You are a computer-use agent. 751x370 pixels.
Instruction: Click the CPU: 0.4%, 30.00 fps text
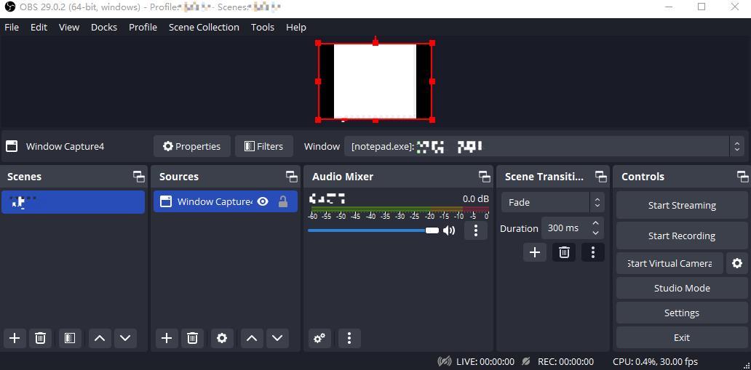pos(655,361)
